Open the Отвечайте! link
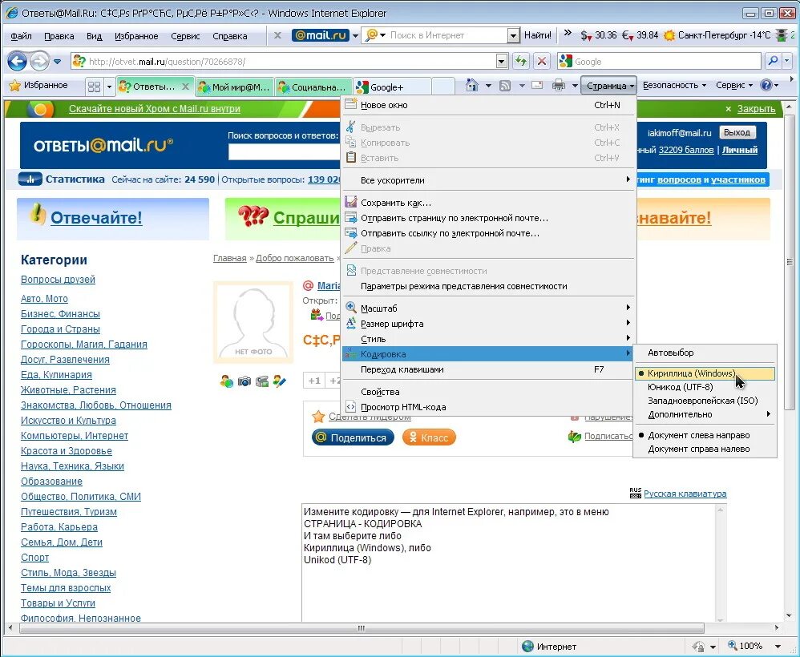800x657 pixels. point(96,218)
